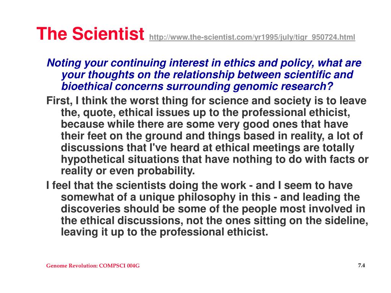The height and width of the screenshot is (293, 391).
Task: Click the paragraph beginning "First, I think"
Action: [207, 136]
